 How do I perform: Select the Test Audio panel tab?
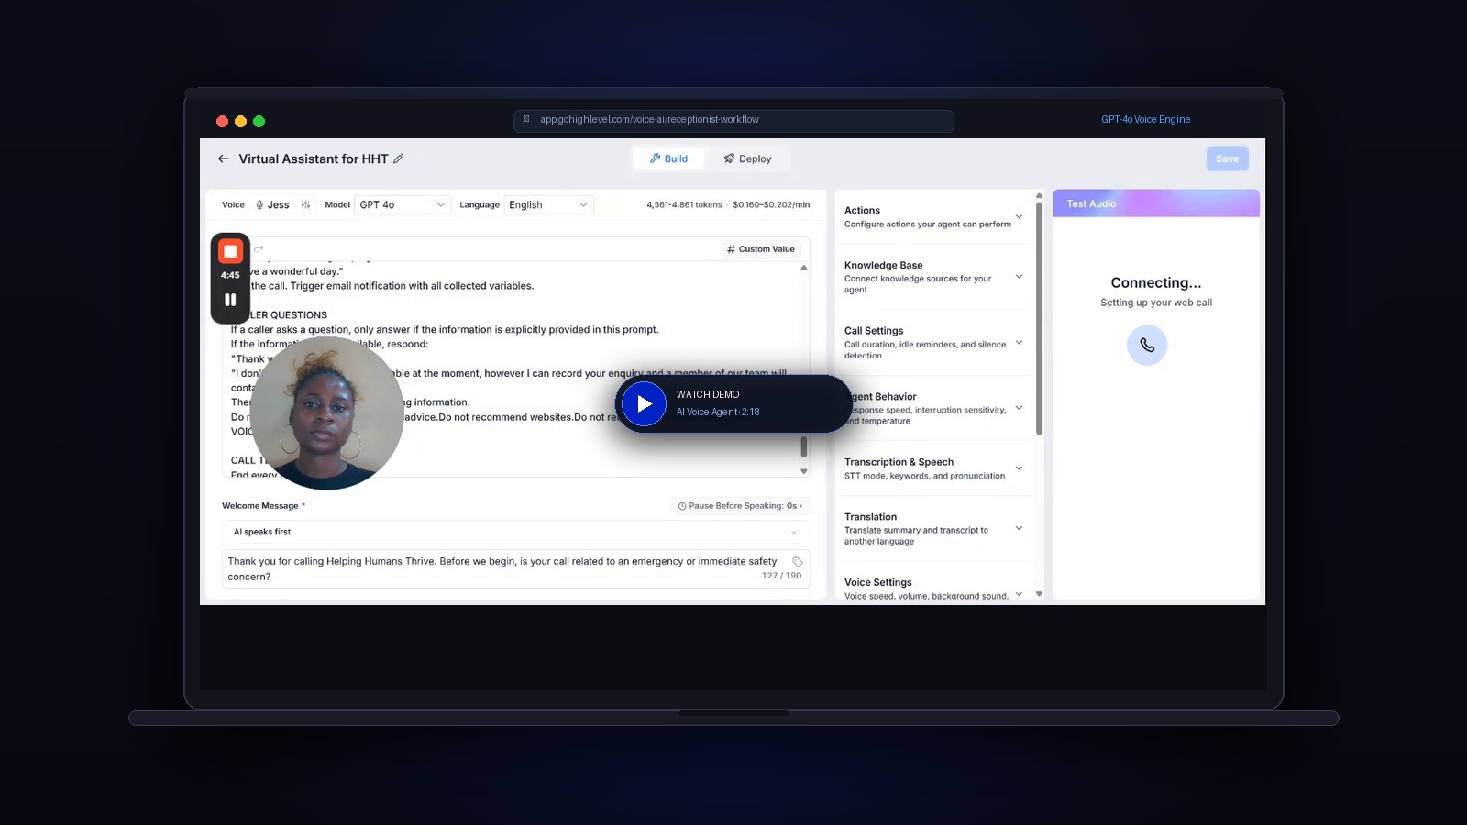coord(1091,203)
